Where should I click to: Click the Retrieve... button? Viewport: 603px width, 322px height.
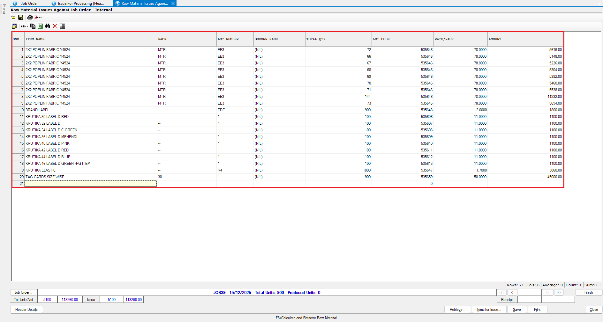tap(457, 310)
